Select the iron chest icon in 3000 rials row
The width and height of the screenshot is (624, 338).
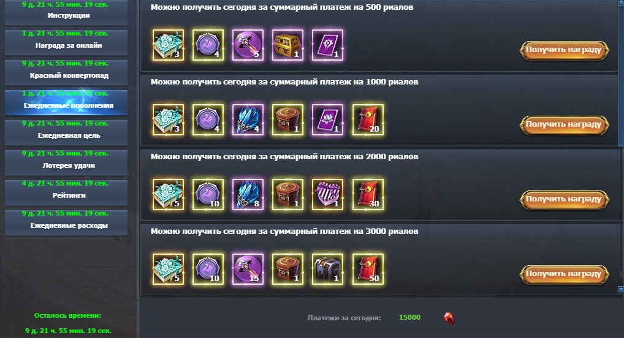click(x=327, y=269)
